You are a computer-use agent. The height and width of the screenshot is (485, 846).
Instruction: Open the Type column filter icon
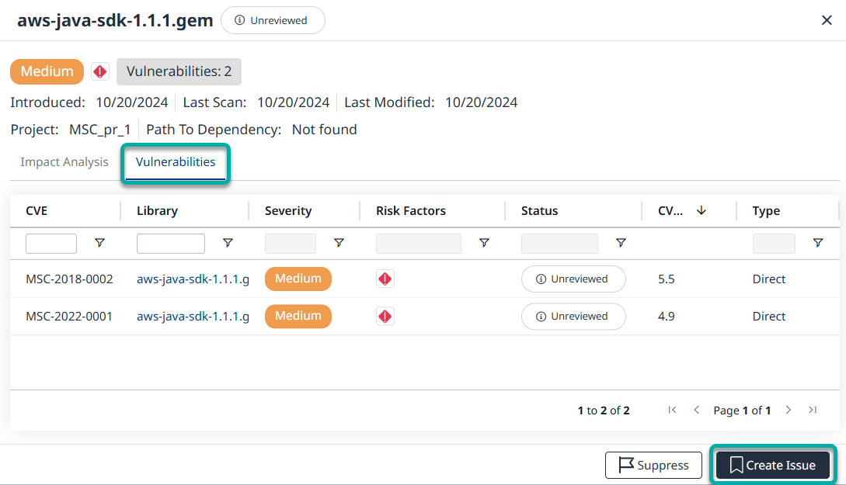[x=818, y=243]
